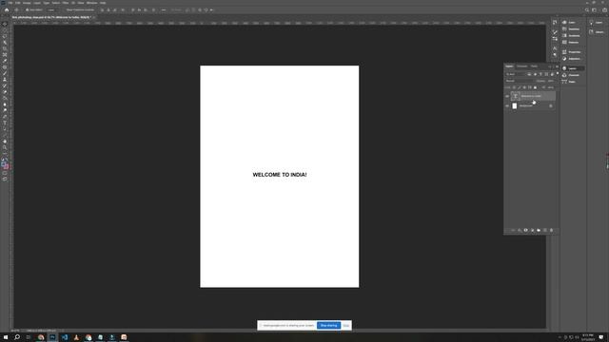
Task: Switch to the Paths tab in Layers panel
Action: point(535,66)
